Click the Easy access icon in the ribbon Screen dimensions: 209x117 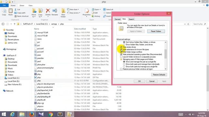point(68,13)
